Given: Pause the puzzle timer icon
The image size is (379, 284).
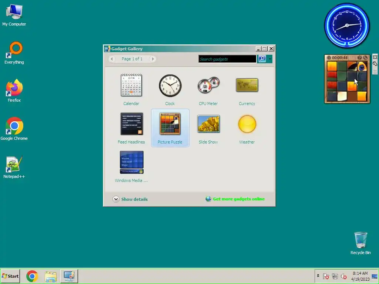Looking at the screenshot, I should click(329, 58).
